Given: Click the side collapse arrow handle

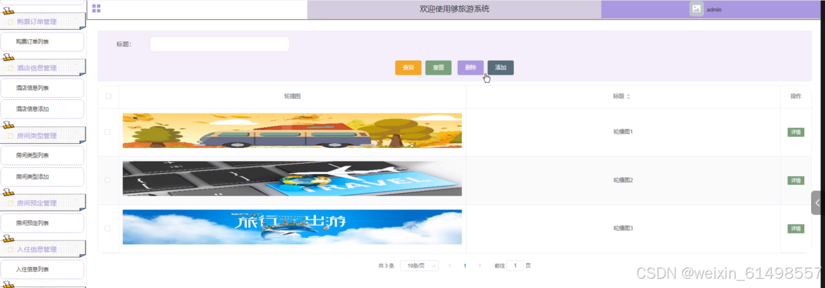Looking at the screenshot, I should coord(817,203).
